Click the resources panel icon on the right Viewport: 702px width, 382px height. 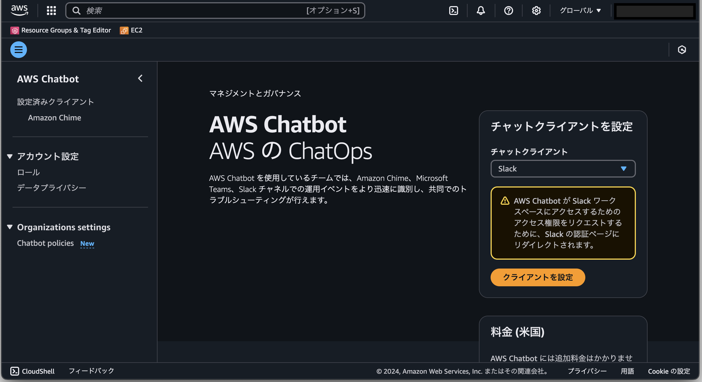click(x=682, y=50)
